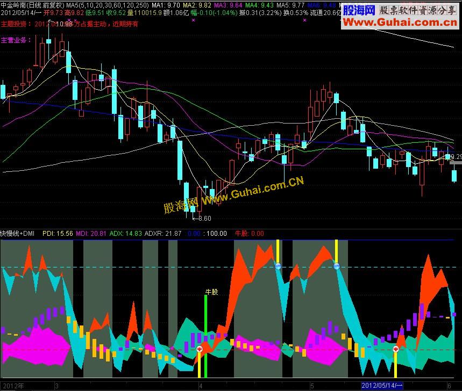The height and width of the screenshot is (391, 462).
Task: Click the MDI: 20.81 indicator value
Action: [91, 234]
